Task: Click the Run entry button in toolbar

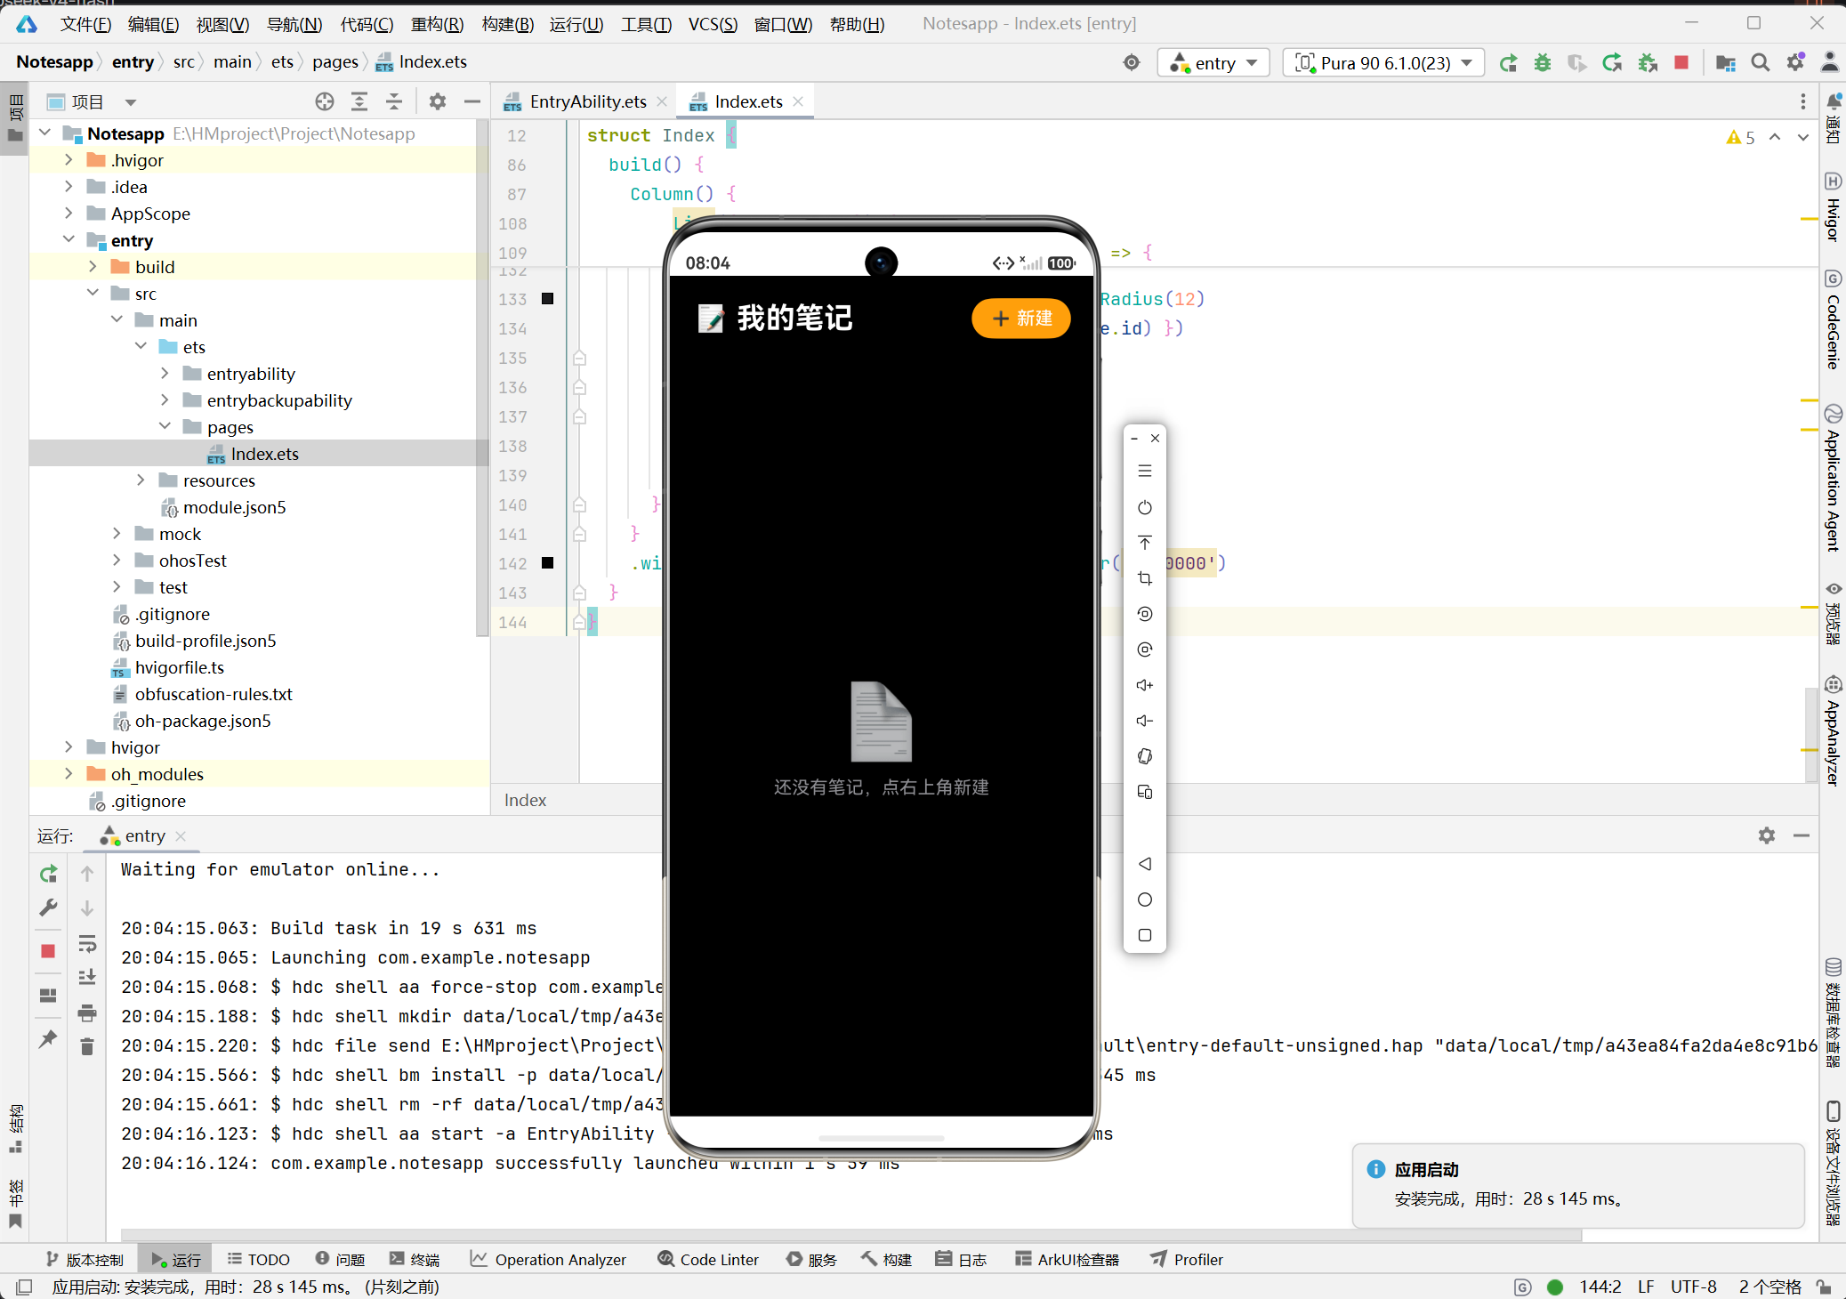Action: [x=1508, y=63]
